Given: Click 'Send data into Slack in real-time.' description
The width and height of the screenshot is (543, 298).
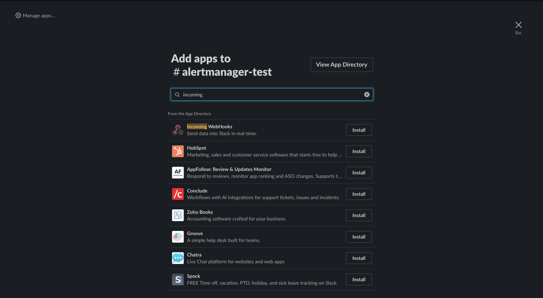Looking at the screenshot, I should click(x=222, y=134).
